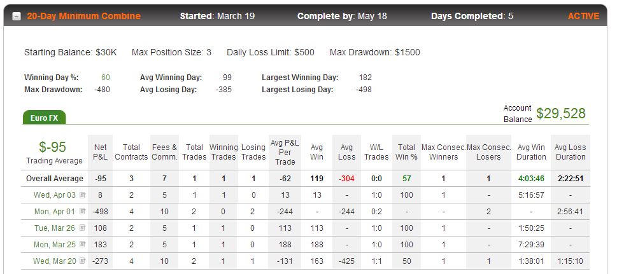Click the ACTIVE status label
Screen dimensions: 617x274
[x=583, y=16]
